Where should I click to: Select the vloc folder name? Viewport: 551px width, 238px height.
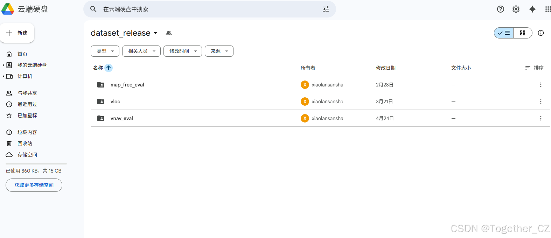tap(115, 101)
